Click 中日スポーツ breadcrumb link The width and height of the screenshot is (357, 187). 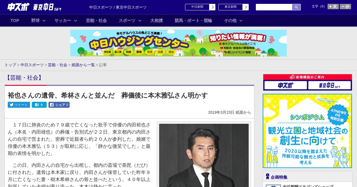click(x=32, y=65)
